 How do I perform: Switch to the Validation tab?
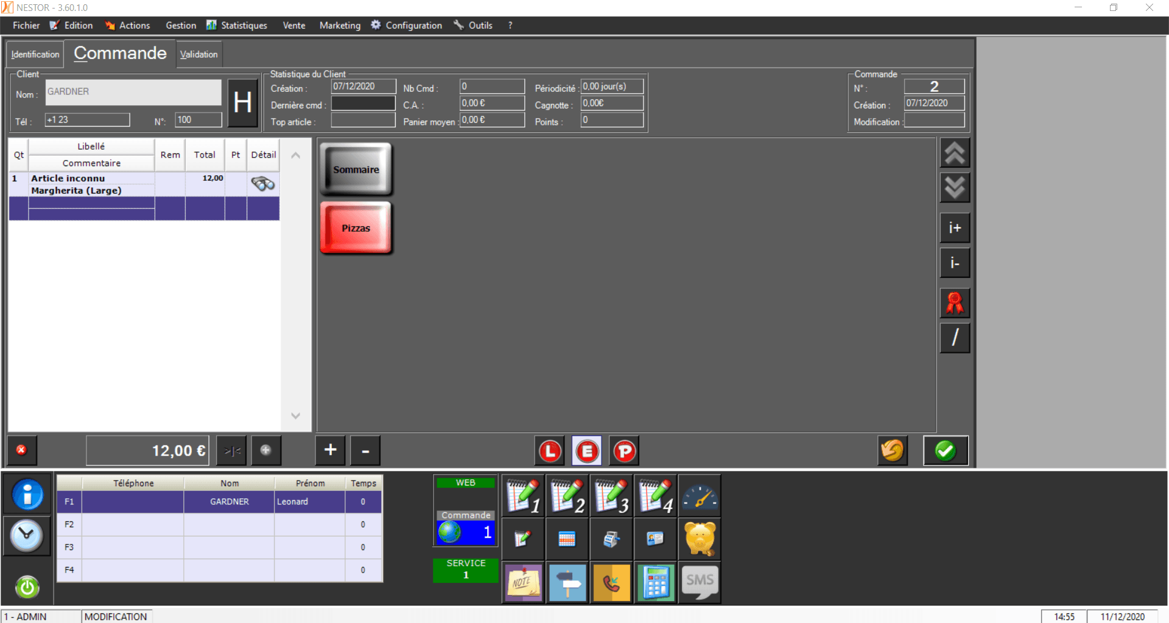point(198,54)
